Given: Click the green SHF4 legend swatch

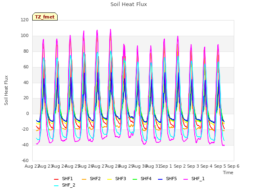Looking at the screenshot, I should pos(135,179).
